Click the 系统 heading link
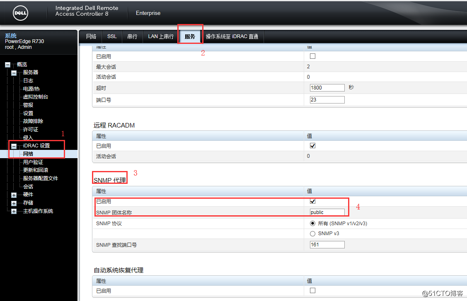 11,36
